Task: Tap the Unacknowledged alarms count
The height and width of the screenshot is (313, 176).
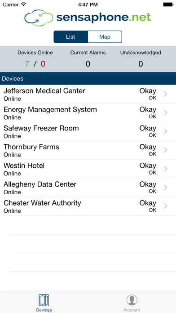Action: (141, 64)
